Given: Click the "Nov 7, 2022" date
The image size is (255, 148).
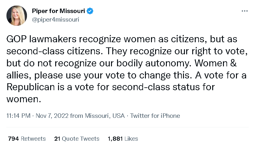Looking at the screenshot, I should click(53, 116).
